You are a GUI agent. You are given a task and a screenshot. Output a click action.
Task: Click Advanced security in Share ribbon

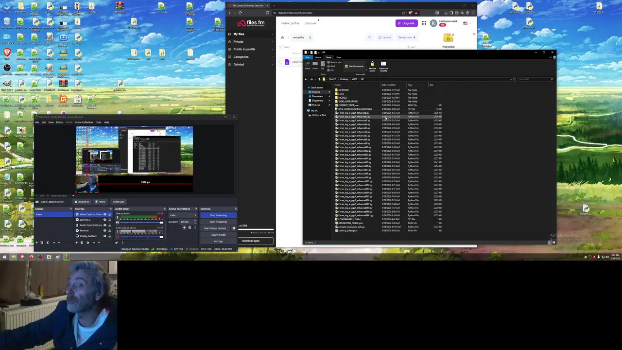[x=383, y=67]
